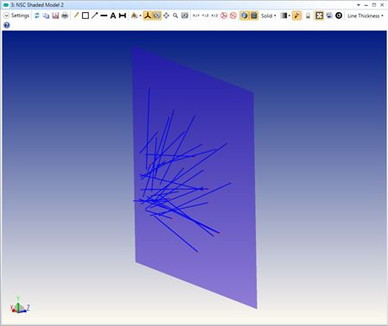388x326 pixels.
Task: Click the clone window icon
Action: point(329,16)
